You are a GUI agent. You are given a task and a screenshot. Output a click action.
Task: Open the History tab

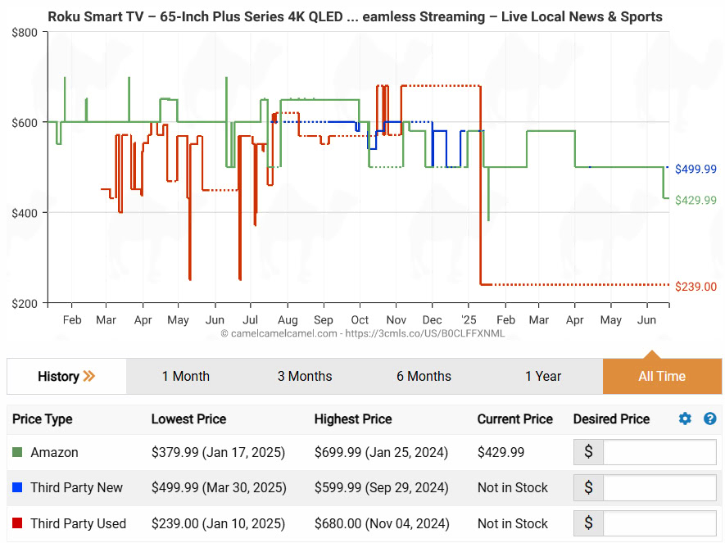(x=59, y=377)
